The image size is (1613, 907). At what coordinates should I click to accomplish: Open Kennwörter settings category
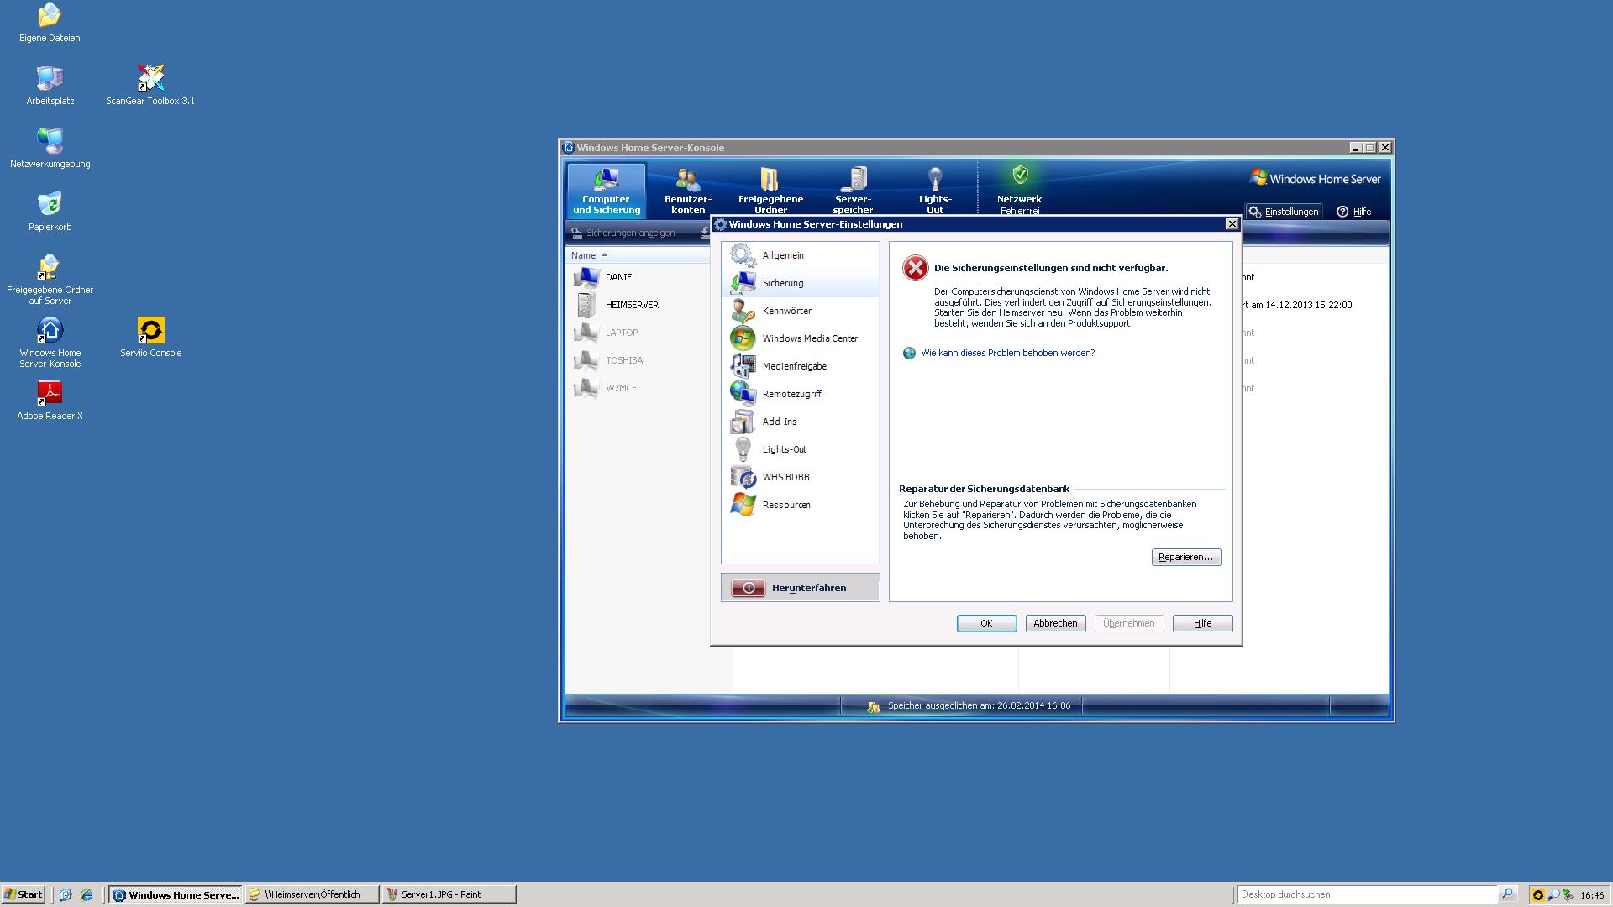[x=800, y=311]
